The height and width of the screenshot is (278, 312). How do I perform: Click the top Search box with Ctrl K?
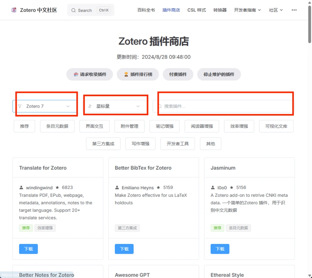click(x=91, y=10)
